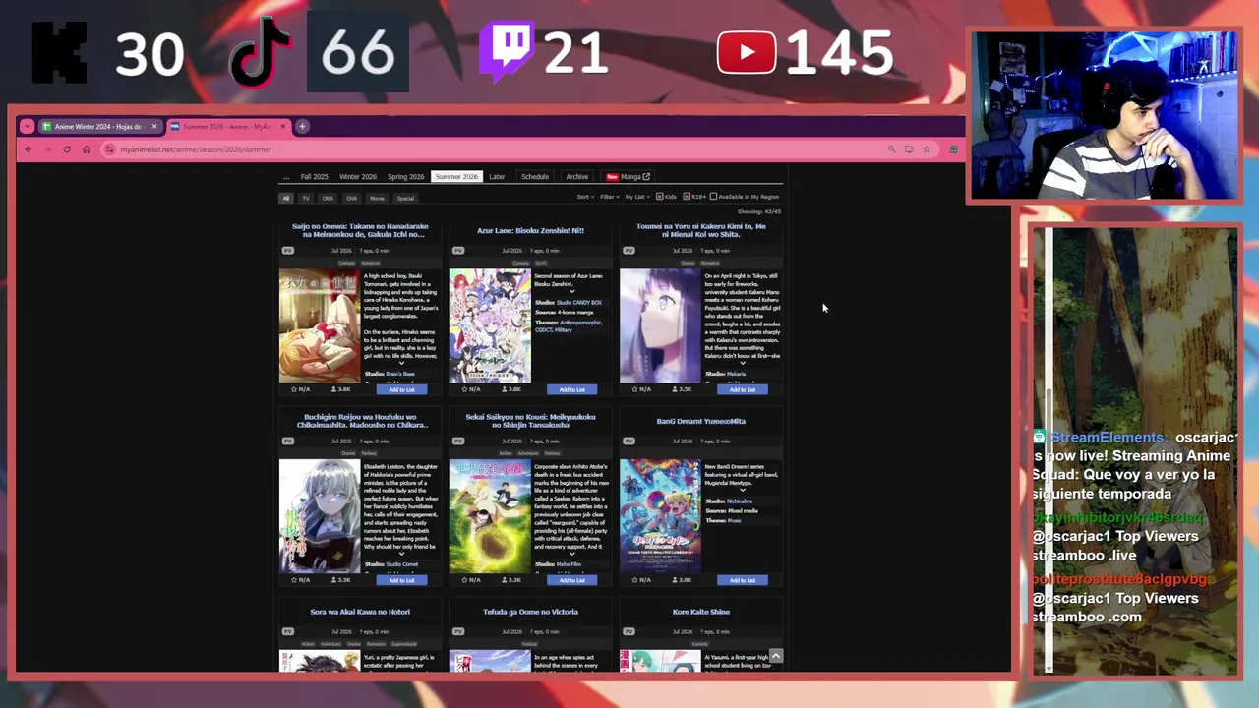The image size is (1259, 708).
Task: Play PV for BanG Dream! Yume∞Mita
Action: click(629, 442)
